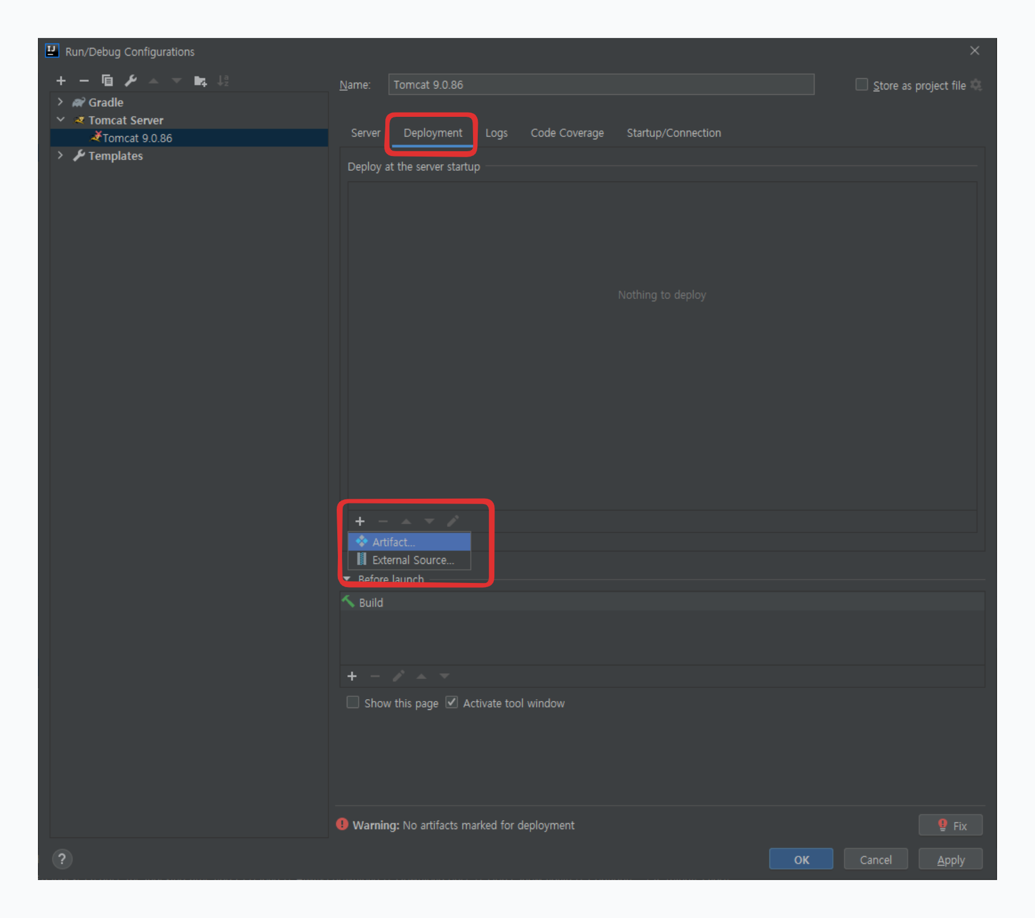Move deployment item up
This screenshot has height=918, width=1035.
406,521
